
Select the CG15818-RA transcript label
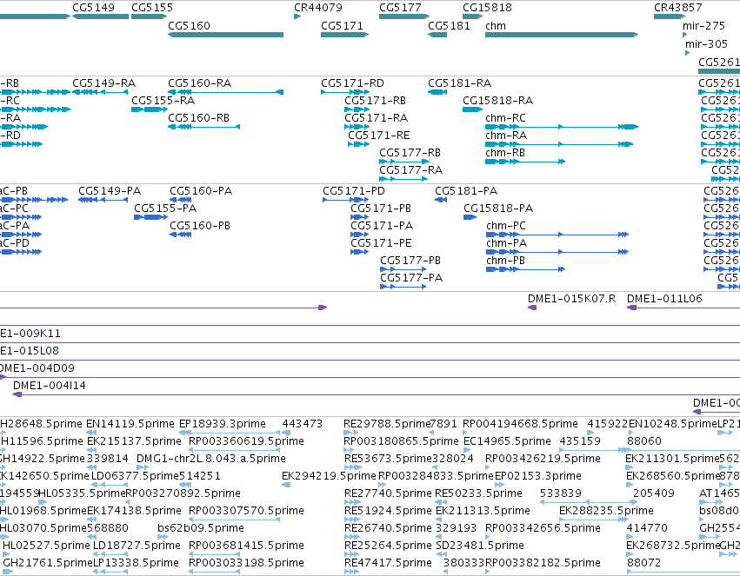(498, 101)
